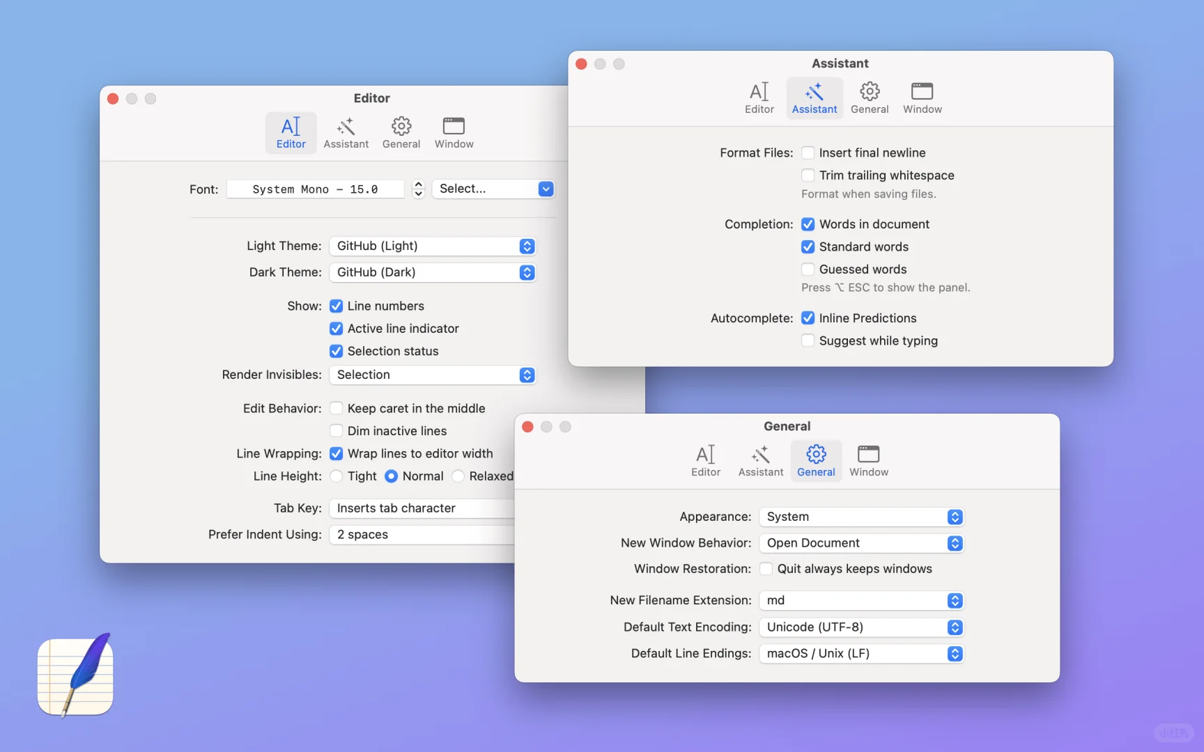
Task: Switch to Editor pane in Assistant window
Action: point(759,98)
